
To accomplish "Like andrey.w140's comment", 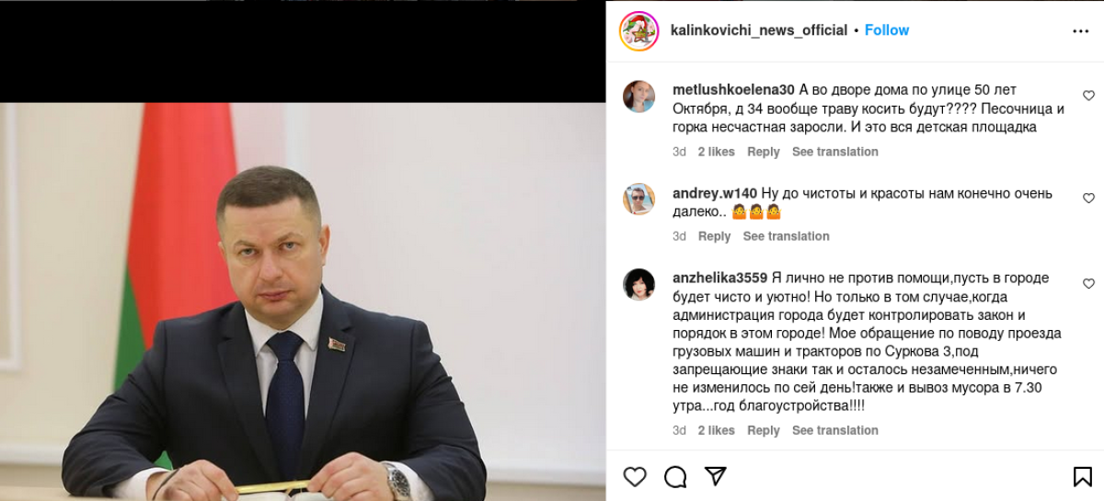I will tap(1088, 199).
